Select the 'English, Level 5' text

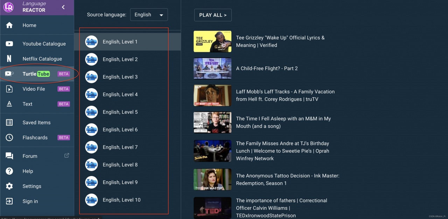[x=120, y=112]
